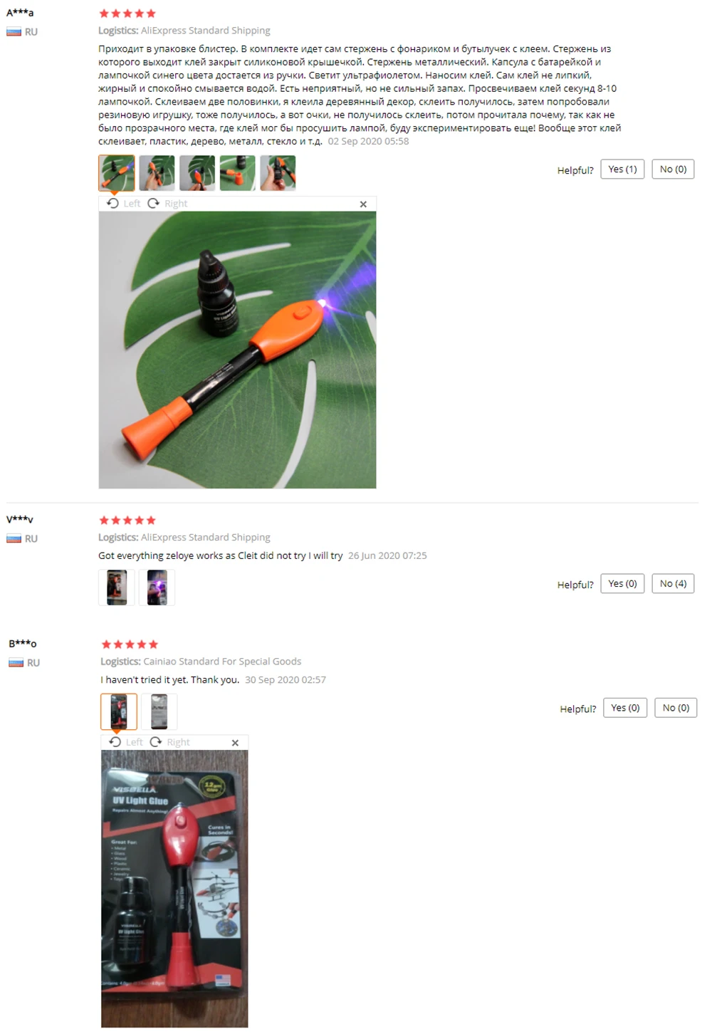Click the large orange glue pen photo
712x1034 pixels.
(237, 350)
